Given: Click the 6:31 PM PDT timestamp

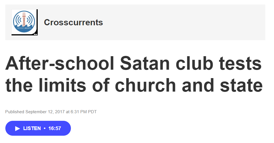Looking at the screenshot, I should pyautogui.click(x=84, y=112).
